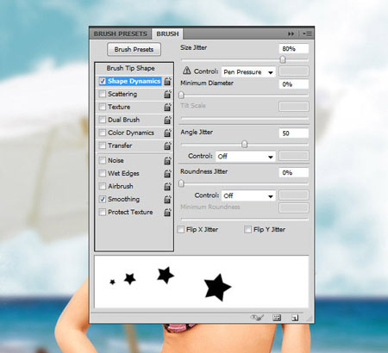
Task: Enable the Texture checkbox
Action: click(103, 107)
